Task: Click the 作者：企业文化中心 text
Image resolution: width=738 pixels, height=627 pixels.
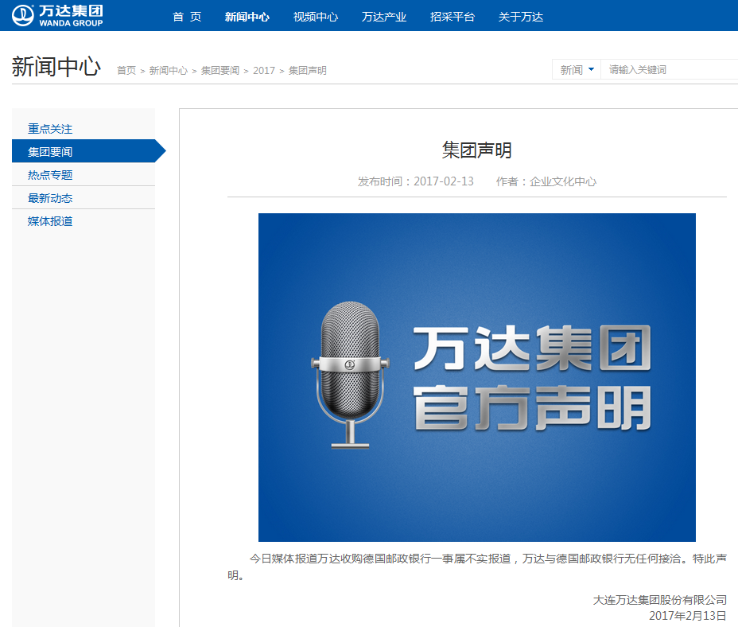Action: click(546, 181)
